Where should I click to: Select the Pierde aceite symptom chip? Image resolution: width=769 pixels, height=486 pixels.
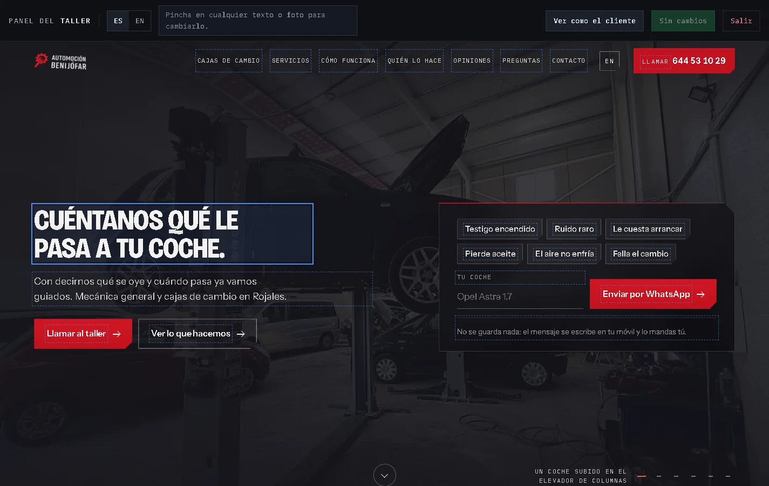[490, 254]
